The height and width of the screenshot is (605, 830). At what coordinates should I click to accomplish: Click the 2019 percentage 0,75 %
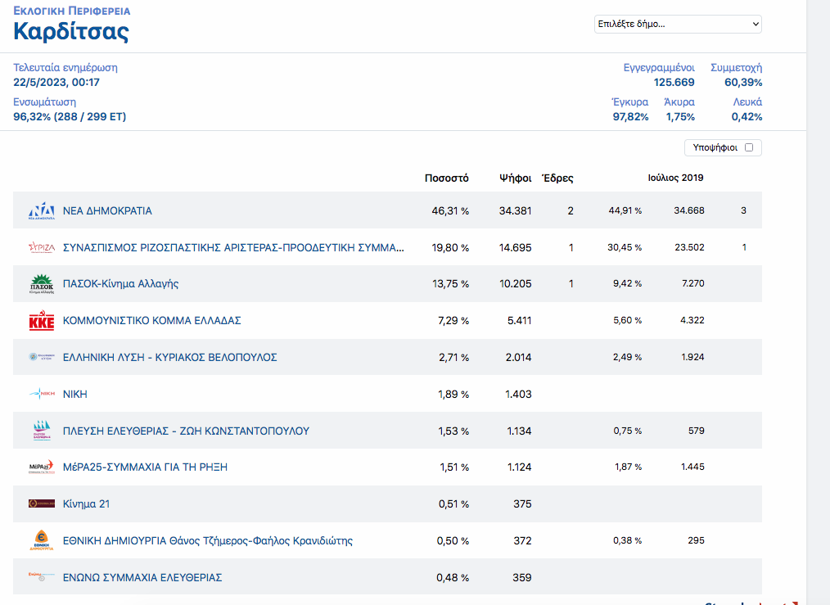627,431
